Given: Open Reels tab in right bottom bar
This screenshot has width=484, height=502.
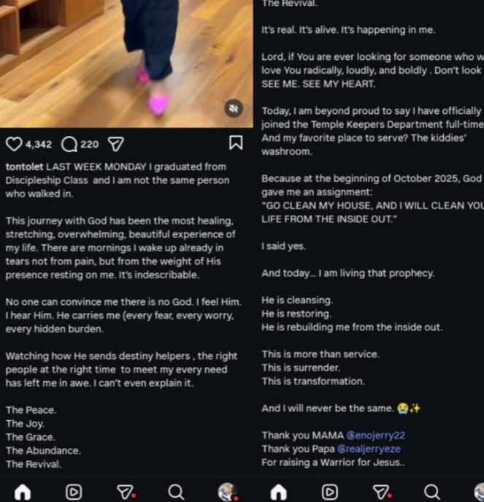Looking at the screenshot, I should click(330, 492).
